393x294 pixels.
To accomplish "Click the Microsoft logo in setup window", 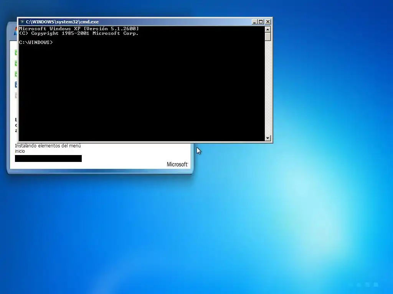I will (x=177, y=164).
